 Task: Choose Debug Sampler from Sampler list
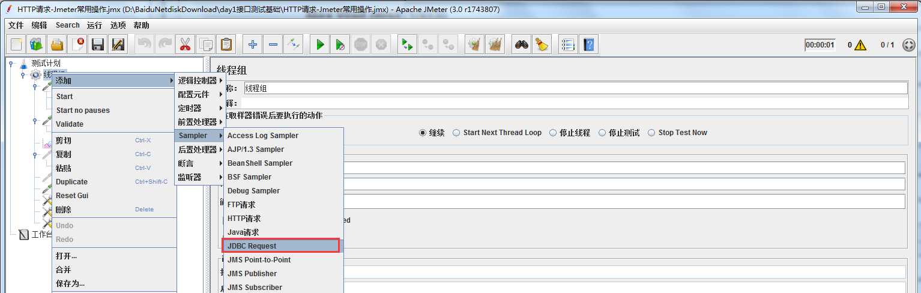coord(283,191)
